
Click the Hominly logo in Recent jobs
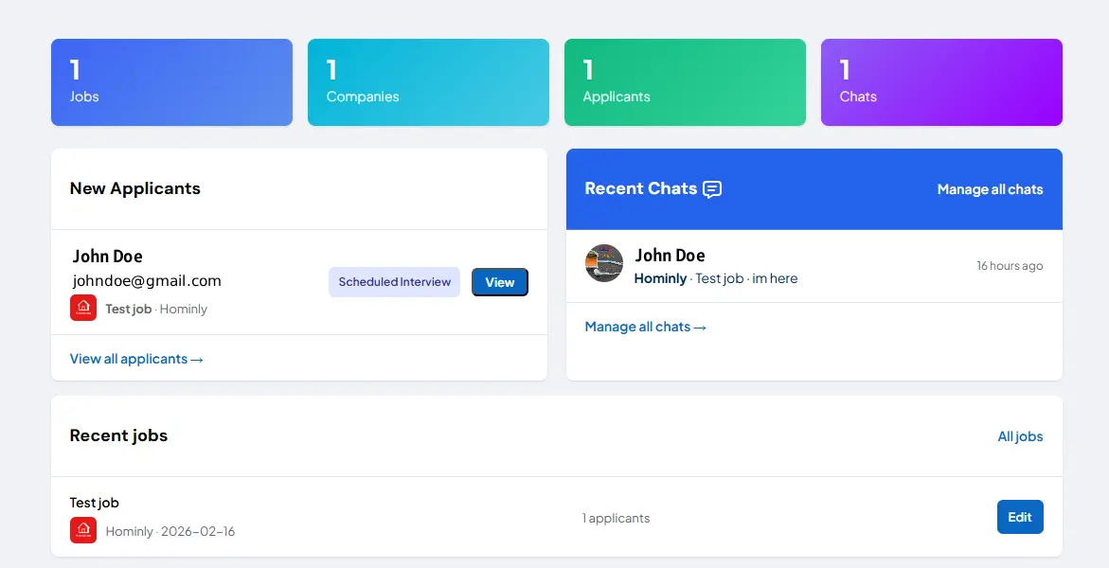(x=83, y=530)
